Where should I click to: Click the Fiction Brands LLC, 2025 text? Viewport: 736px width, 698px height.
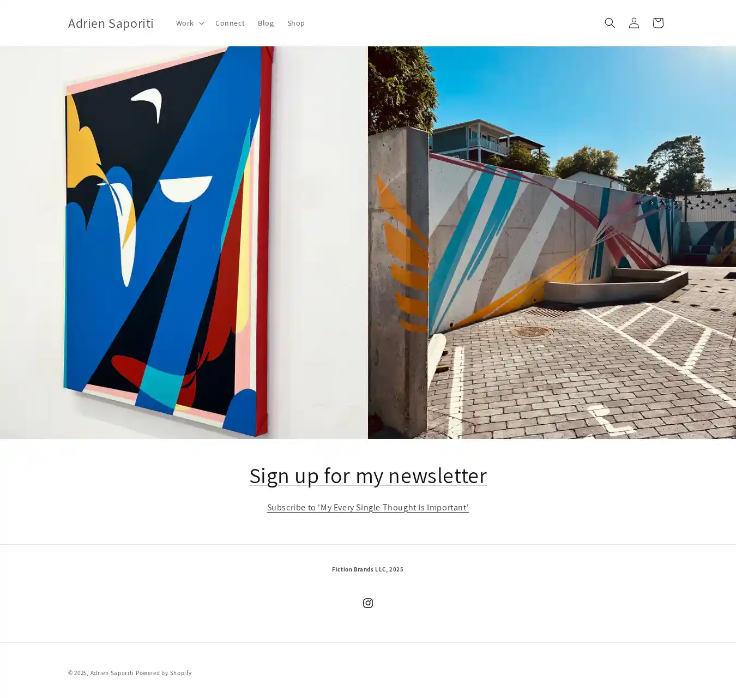(x=368, y=569)
